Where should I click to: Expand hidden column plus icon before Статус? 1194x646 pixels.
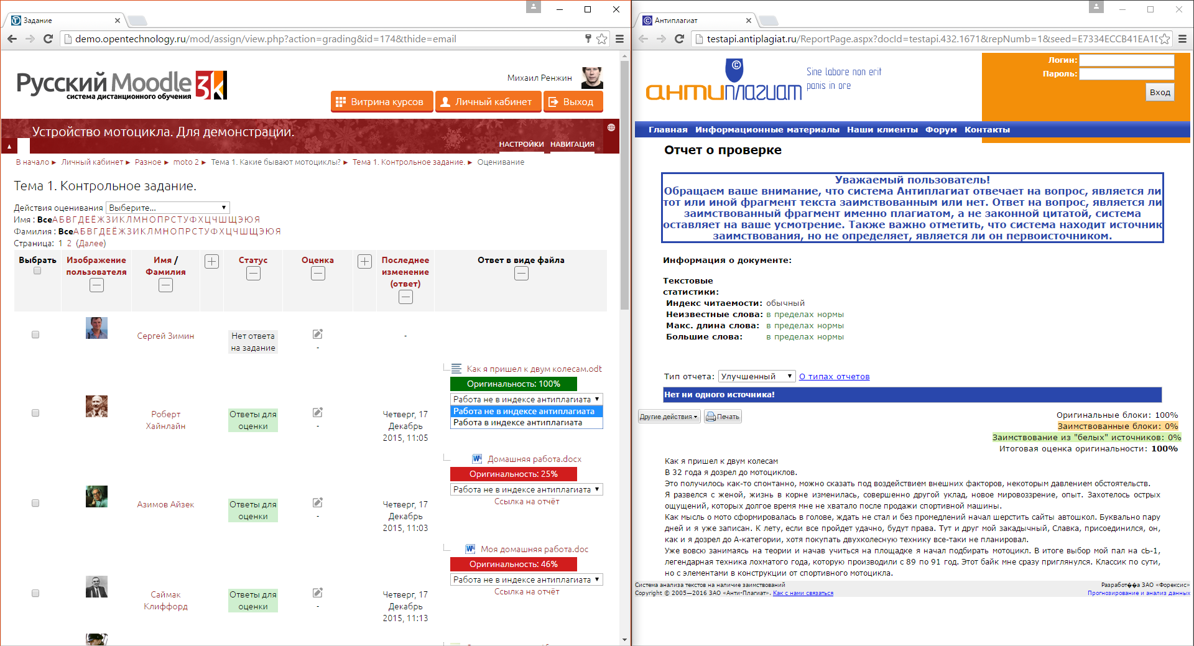(x=212, y=261)
